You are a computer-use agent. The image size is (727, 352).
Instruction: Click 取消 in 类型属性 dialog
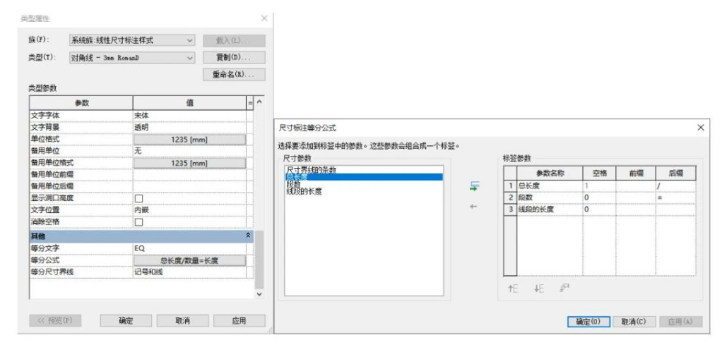tap(183, 320)
